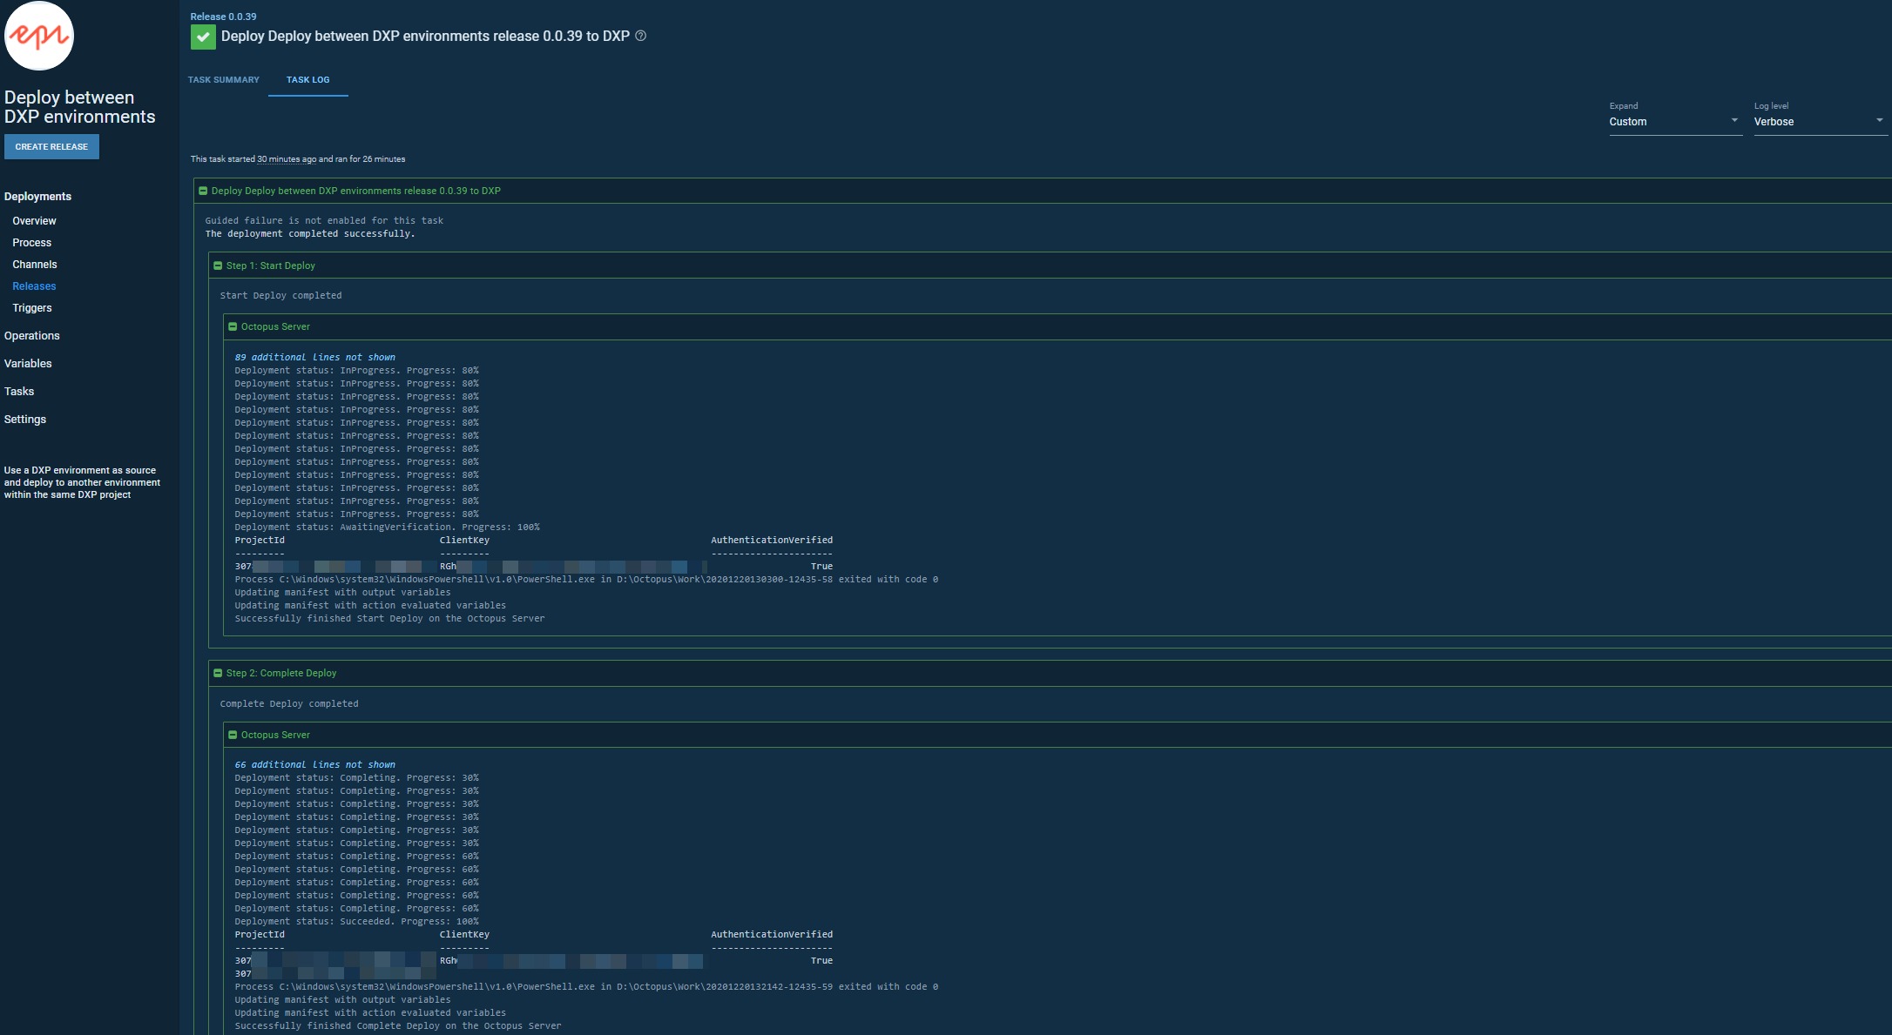The image size is (1892, 1035).
Task: Collapse Step 1: Start Deploy section
Action: coord(218,265)
